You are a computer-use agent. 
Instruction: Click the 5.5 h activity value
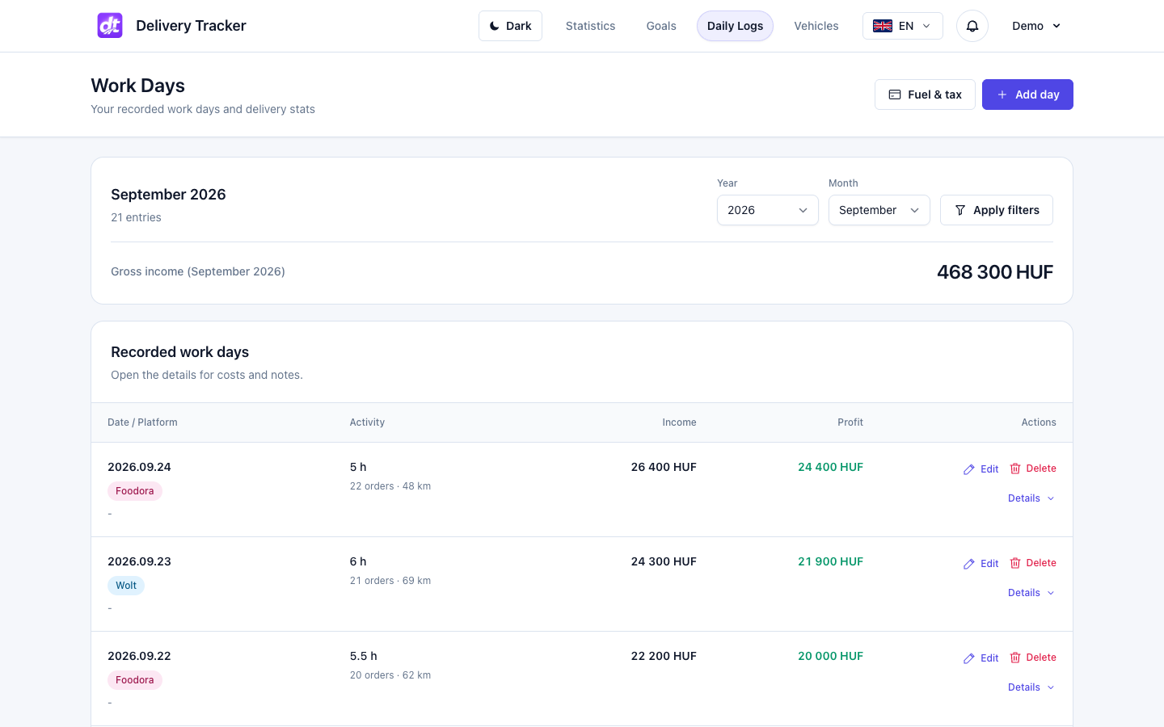coord(364,656)
